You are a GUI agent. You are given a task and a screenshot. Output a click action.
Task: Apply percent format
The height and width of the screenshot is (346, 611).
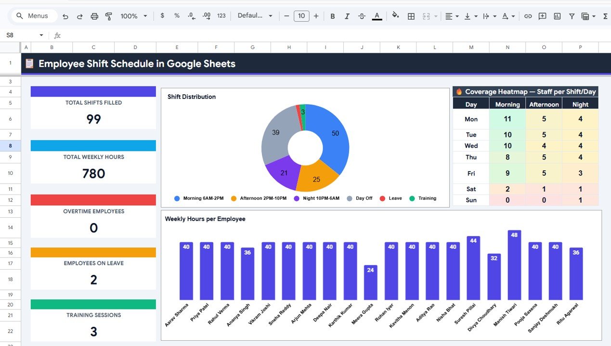click(x=177, y=16)
